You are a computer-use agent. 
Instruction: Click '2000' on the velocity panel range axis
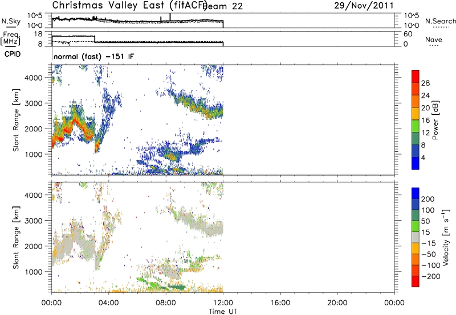point(34,246)
